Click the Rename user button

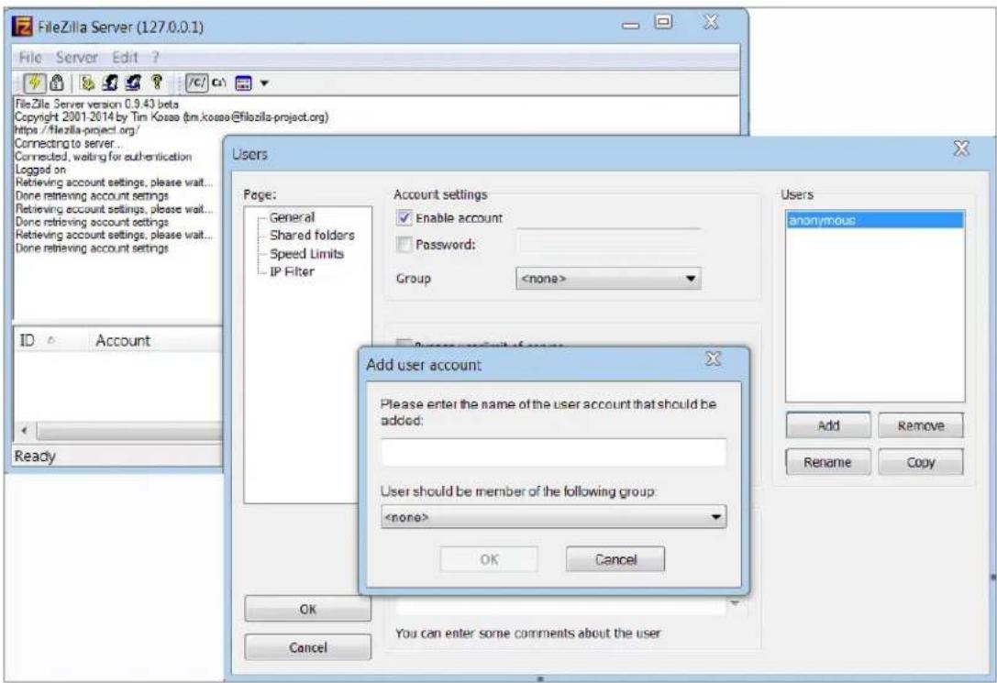[827, 462]
